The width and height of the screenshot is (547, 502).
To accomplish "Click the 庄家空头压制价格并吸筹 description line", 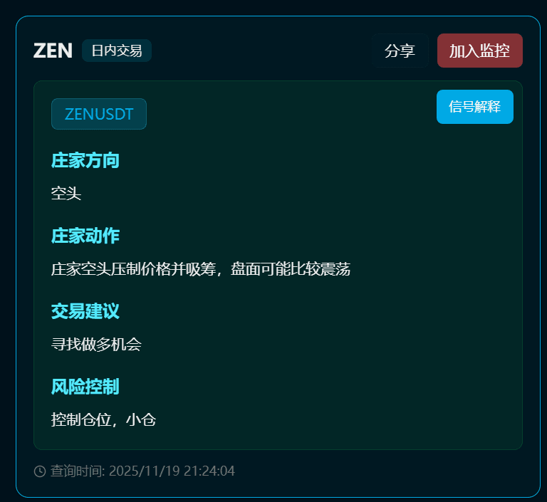I will tap(134, 269).
